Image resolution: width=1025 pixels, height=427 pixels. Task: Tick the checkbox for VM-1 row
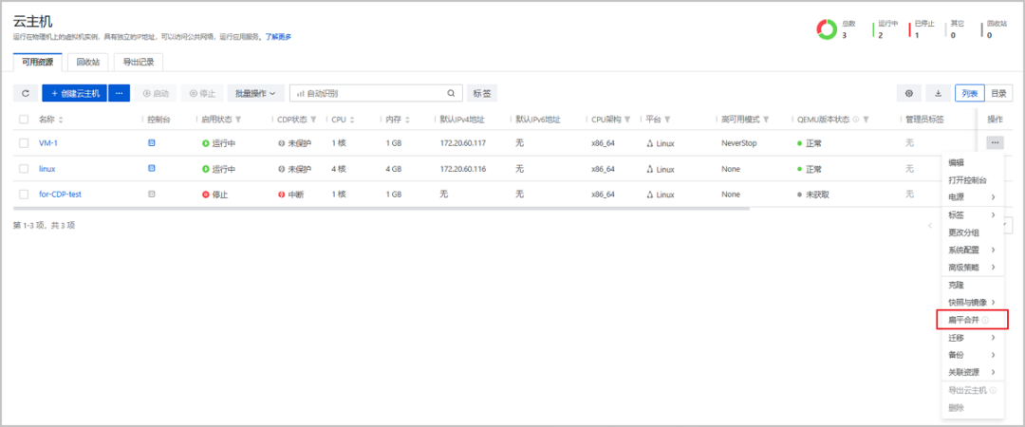pos(25,142)
